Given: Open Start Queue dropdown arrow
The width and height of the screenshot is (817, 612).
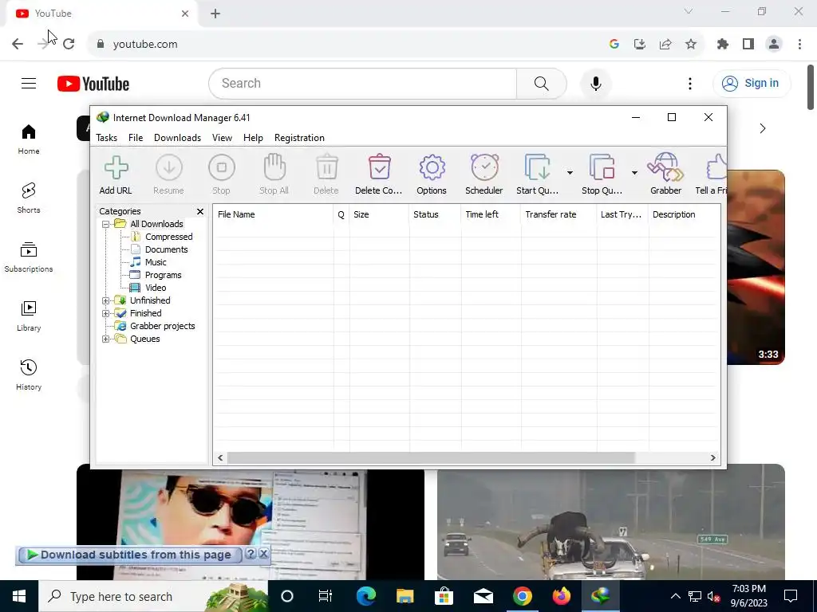Looking at the screenshot, I should 570,173.
